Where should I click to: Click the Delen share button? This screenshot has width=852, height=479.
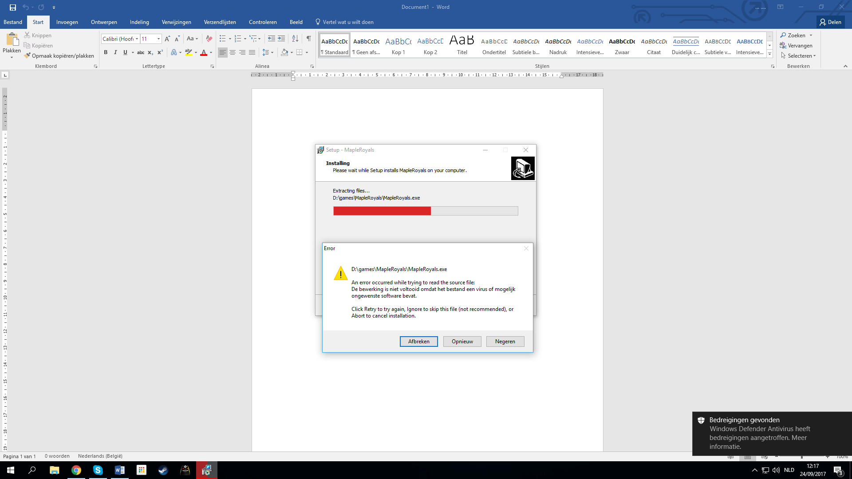click(x=830, y=22)
